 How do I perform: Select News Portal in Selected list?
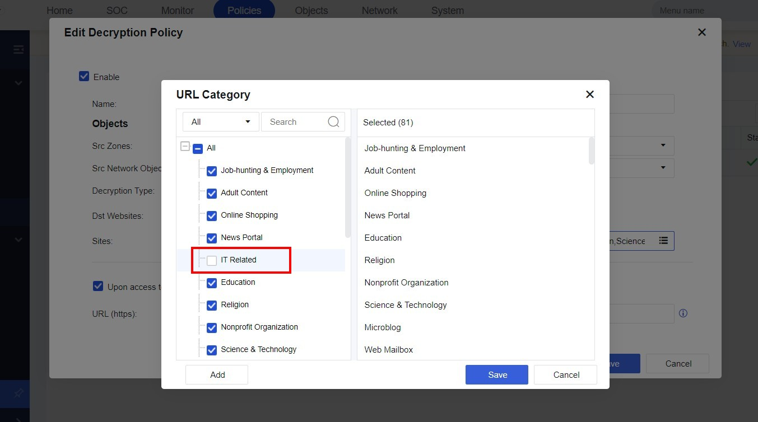pos(387,215)
